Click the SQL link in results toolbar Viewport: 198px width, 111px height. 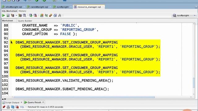tap(22, 107)
